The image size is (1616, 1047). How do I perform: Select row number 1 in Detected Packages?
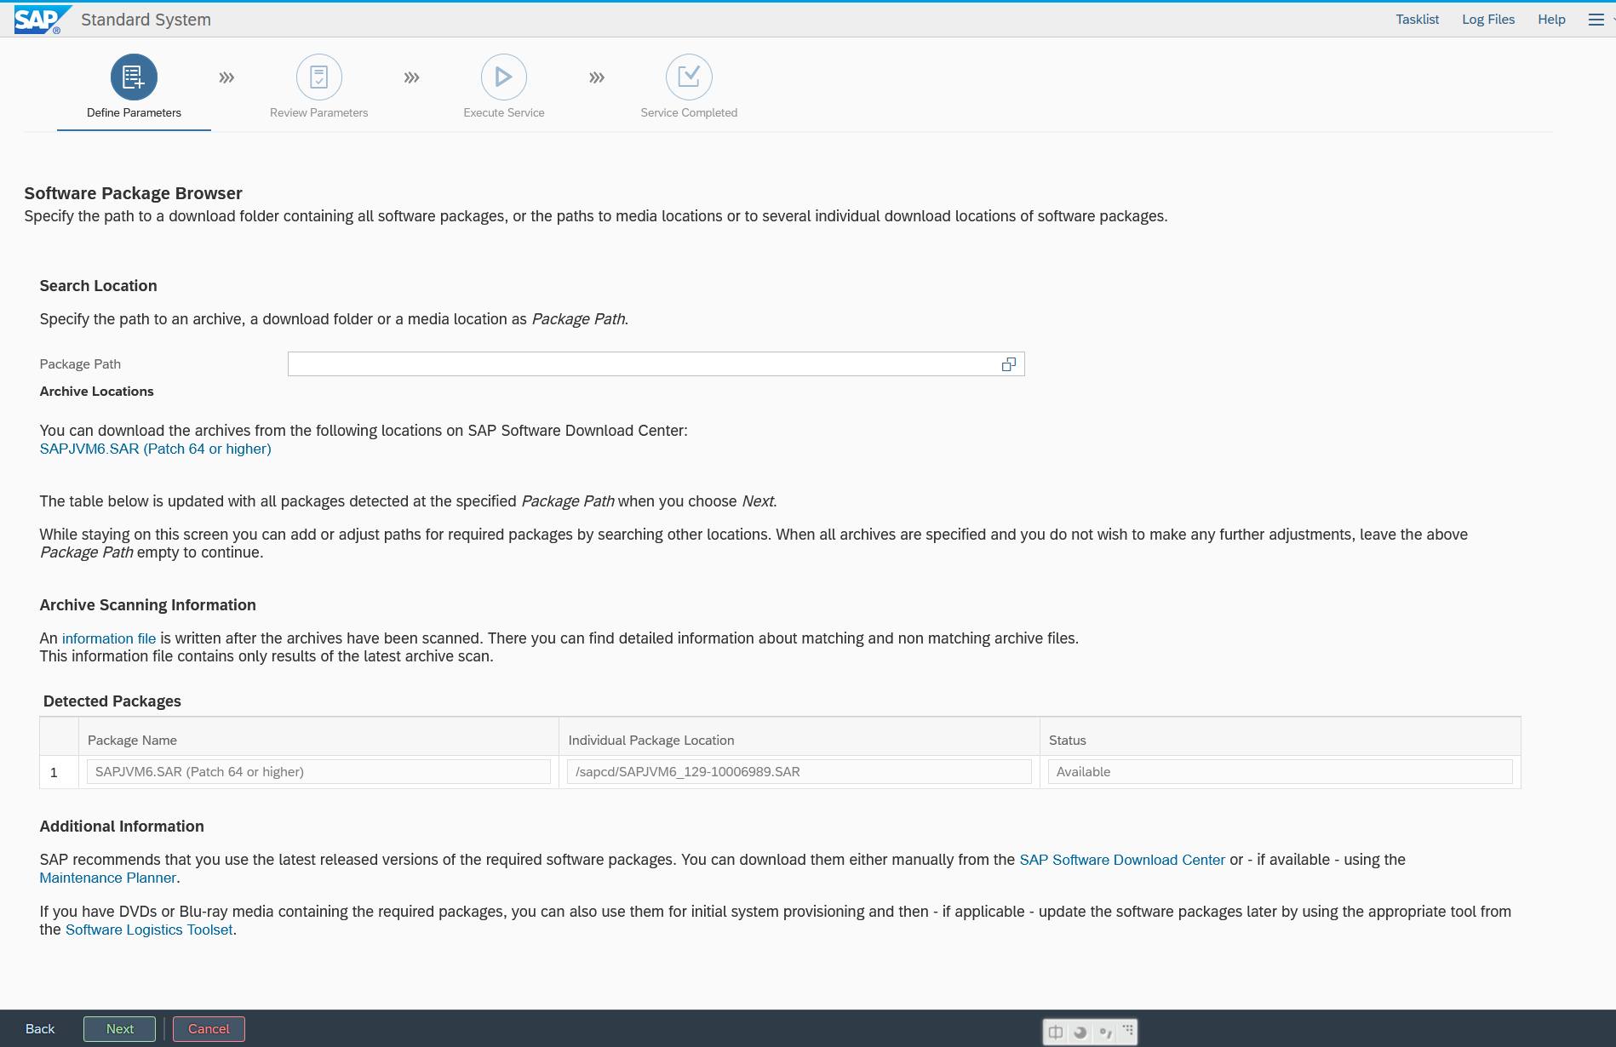[54, 772]
